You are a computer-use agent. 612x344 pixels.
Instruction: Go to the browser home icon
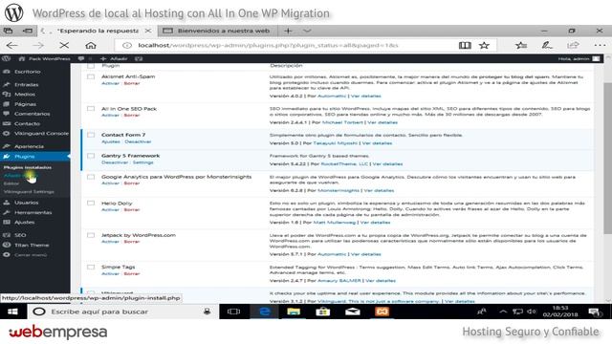91,46
